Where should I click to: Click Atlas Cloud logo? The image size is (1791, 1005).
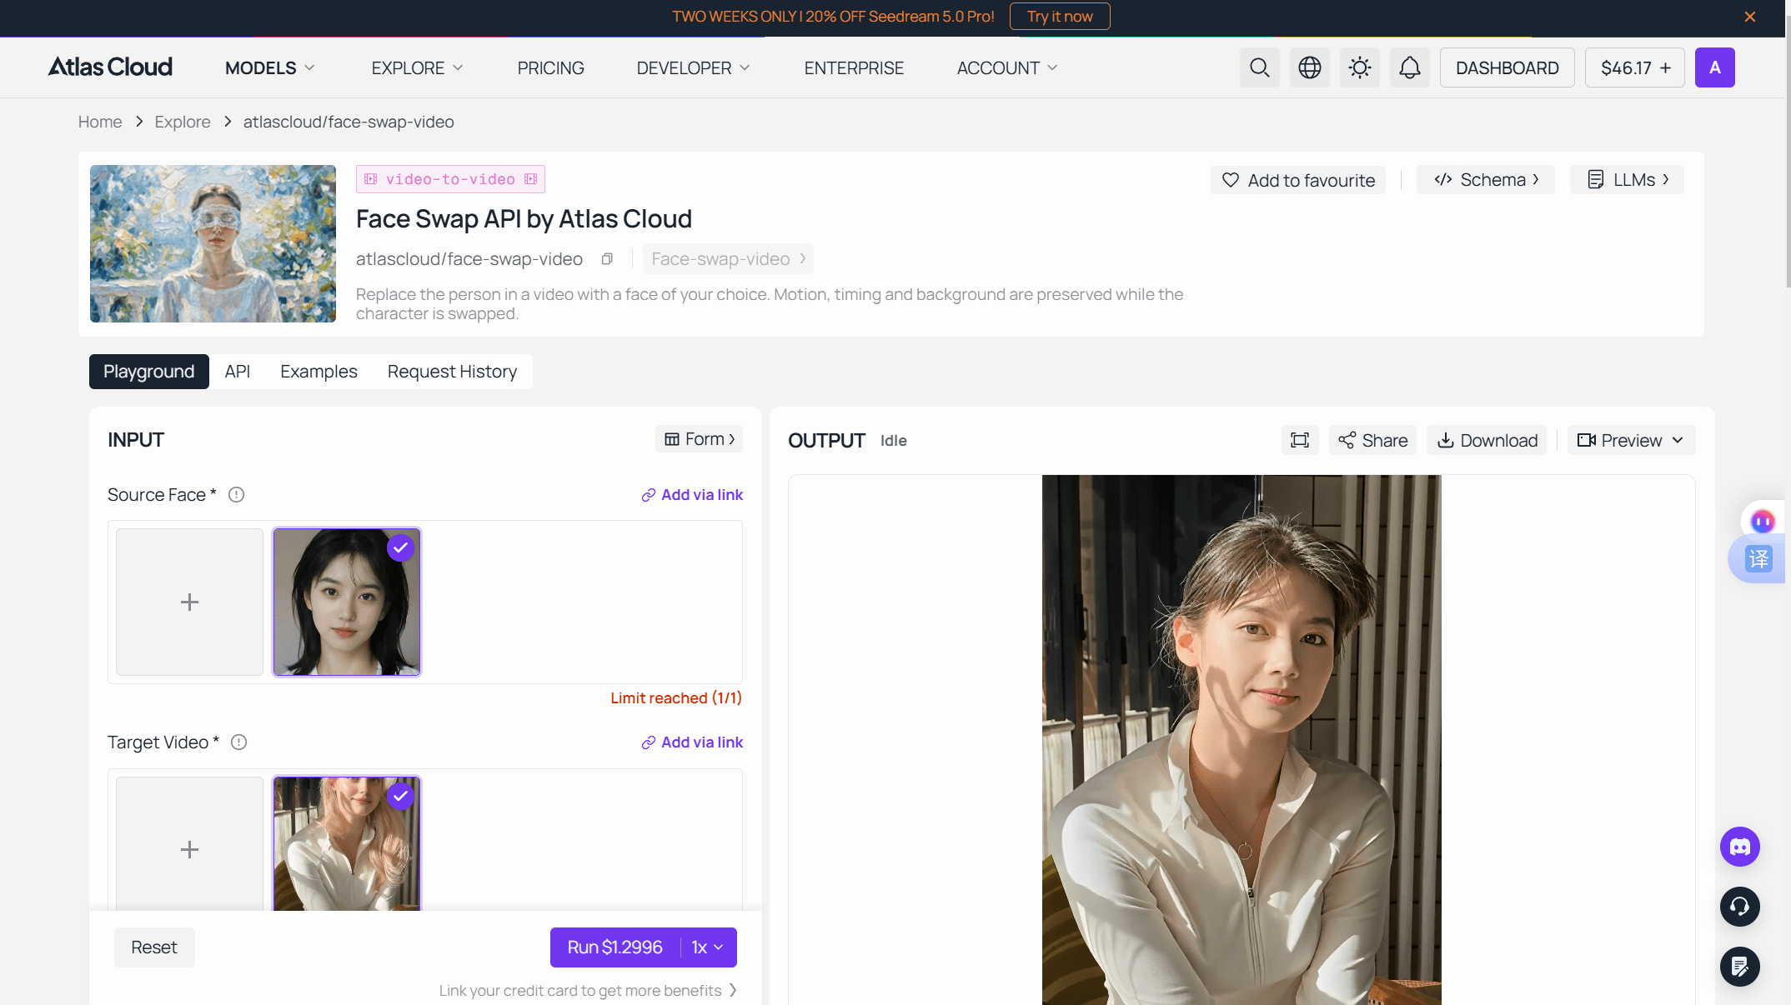click(x=110, y=67)
